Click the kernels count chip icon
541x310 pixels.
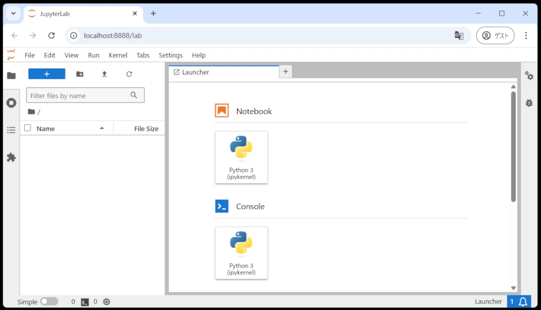[x=107, y=302]
